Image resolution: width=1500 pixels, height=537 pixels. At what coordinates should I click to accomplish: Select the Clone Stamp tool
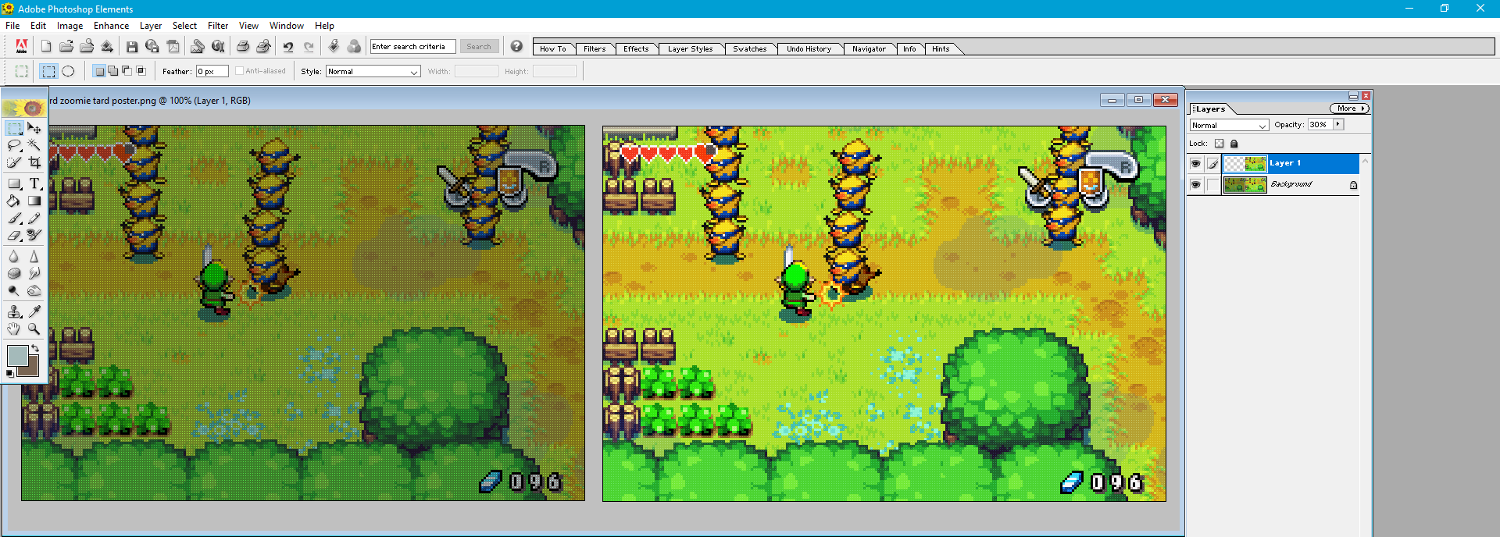click(x=14, y=311)
